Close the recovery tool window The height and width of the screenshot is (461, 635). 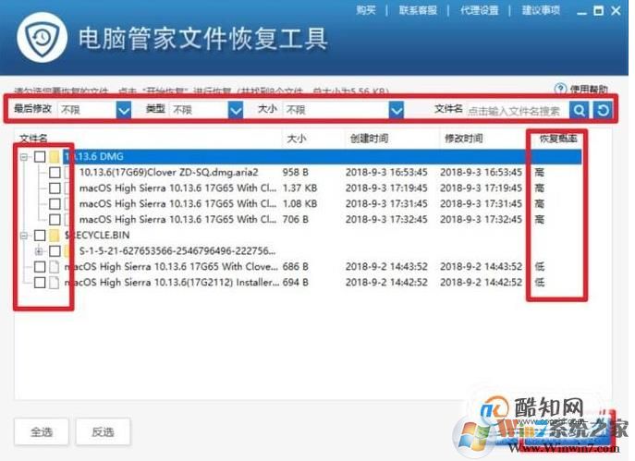[616, 10]
